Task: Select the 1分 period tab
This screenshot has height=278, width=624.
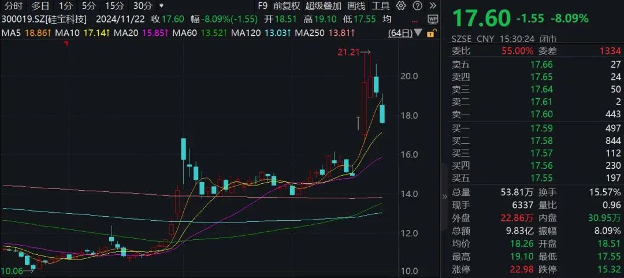Action: 65,6
